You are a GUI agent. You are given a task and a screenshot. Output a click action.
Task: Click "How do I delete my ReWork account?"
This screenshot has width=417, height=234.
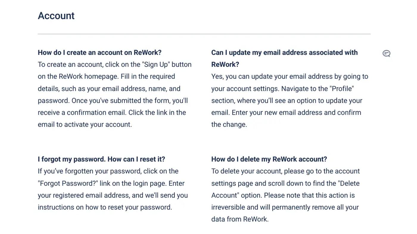(269, 159)
